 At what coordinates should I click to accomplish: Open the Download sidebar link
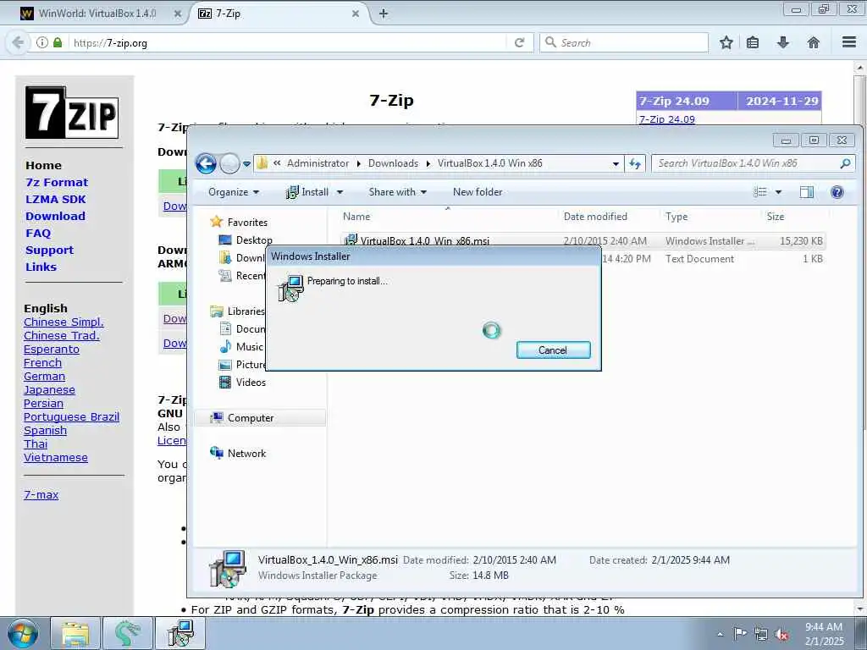click(x=55, y=217)
